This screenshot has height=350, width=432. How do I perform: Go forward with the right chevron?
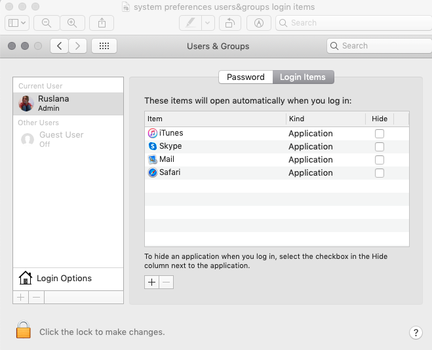click(78, 46)
